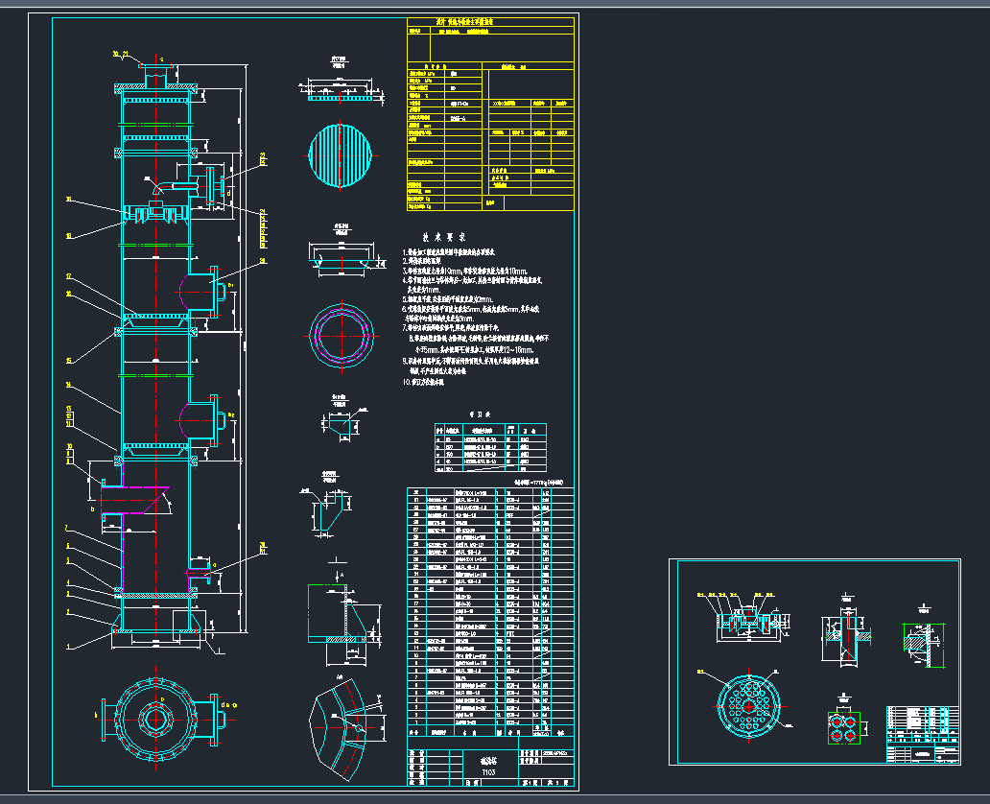The height and width of the screenshot is (804, 990).
Task: Click the nozzle schedule table
Action: pos(490,447)
